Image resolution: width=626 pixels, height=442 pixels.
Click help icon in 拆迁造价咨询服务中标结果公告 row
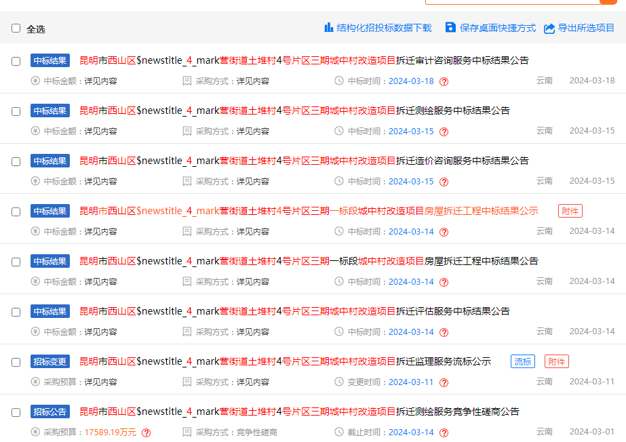click(444, 182)
